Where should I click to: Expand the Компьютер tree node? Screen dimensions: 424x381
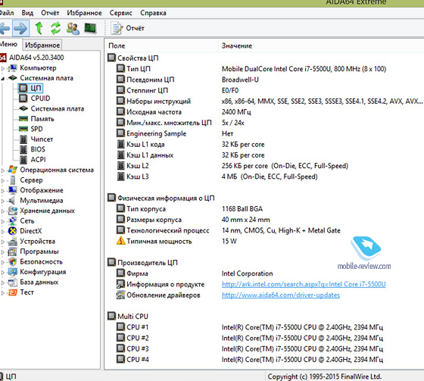coord(3,68)
